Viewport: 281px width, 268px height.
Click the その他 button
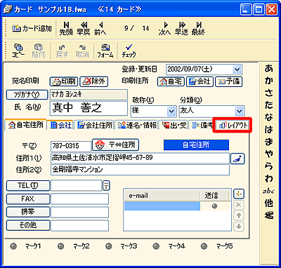pyautogui.click(x=28, y=225)
